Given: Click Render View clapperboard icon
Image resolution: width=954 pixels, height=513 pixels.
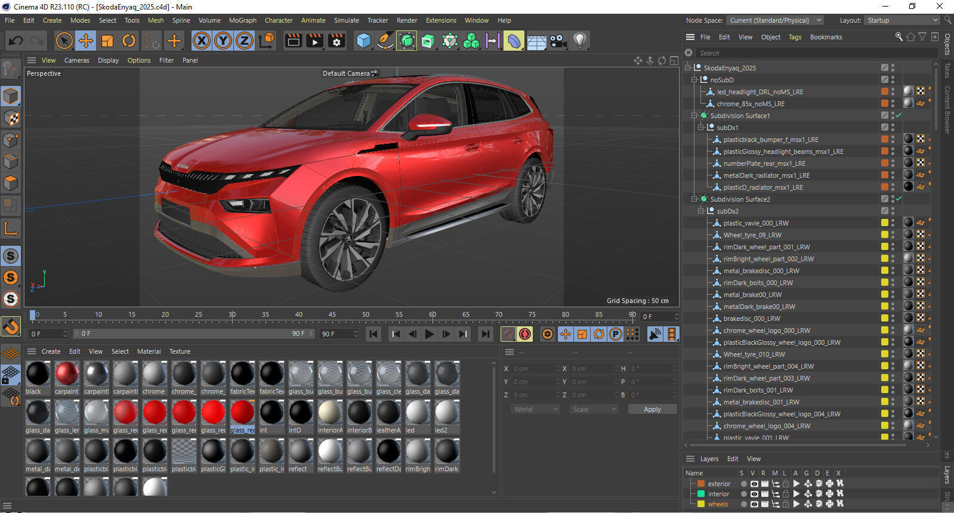Looking at the screenshot, I should tap(293, 41).
